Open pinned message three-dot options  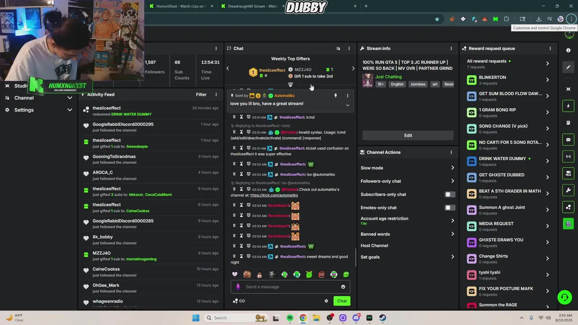pos(347,96)
